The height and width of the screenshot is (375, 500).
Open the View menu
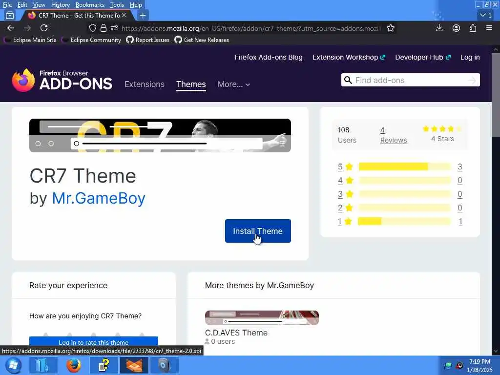click(x=39, y=5)
